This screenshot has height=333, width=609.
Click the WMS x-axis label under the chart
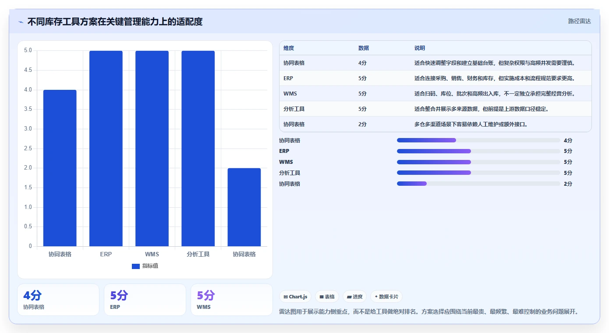152,254
